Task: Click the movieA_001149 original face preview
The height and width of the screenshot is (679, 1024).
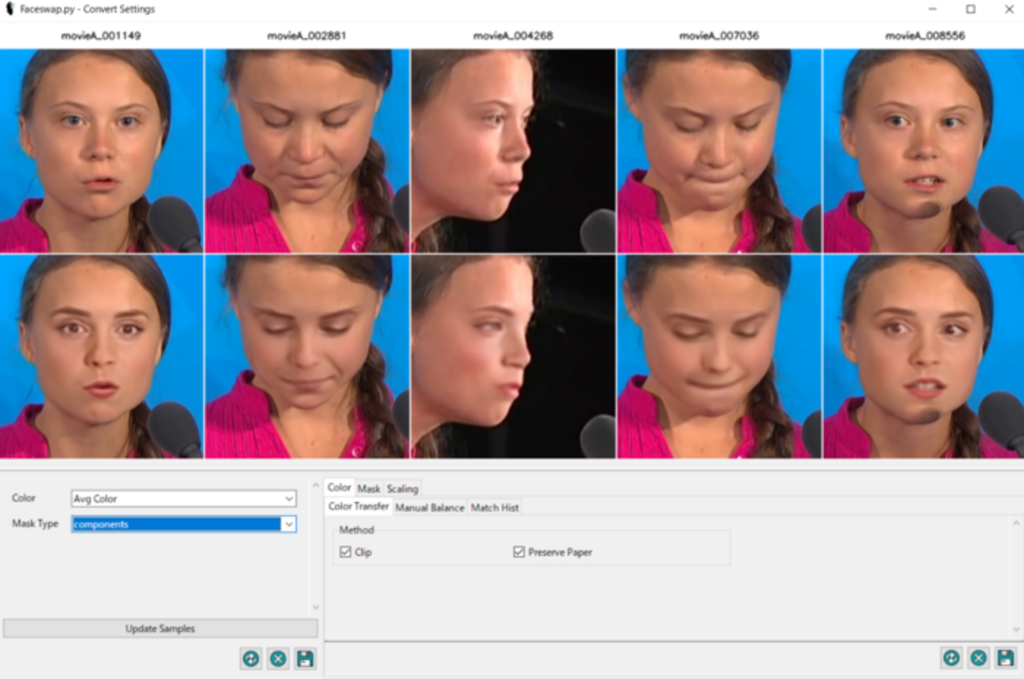Action: point(102,150)
